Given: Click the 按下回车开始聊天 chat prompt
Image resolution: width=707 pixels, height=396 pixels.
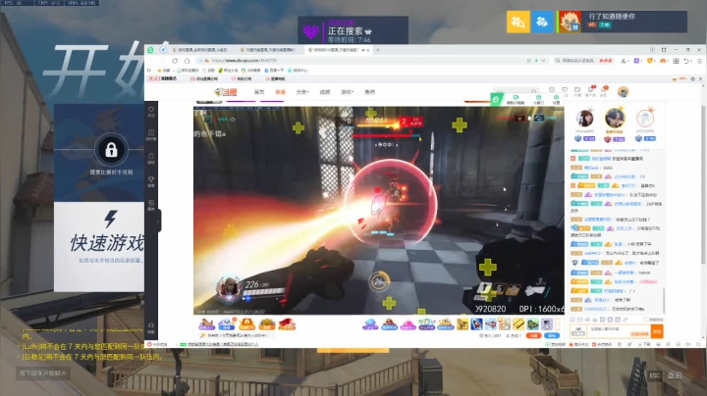Looking at the screenshot, I should pyautogui.click(x=43, y=373).
